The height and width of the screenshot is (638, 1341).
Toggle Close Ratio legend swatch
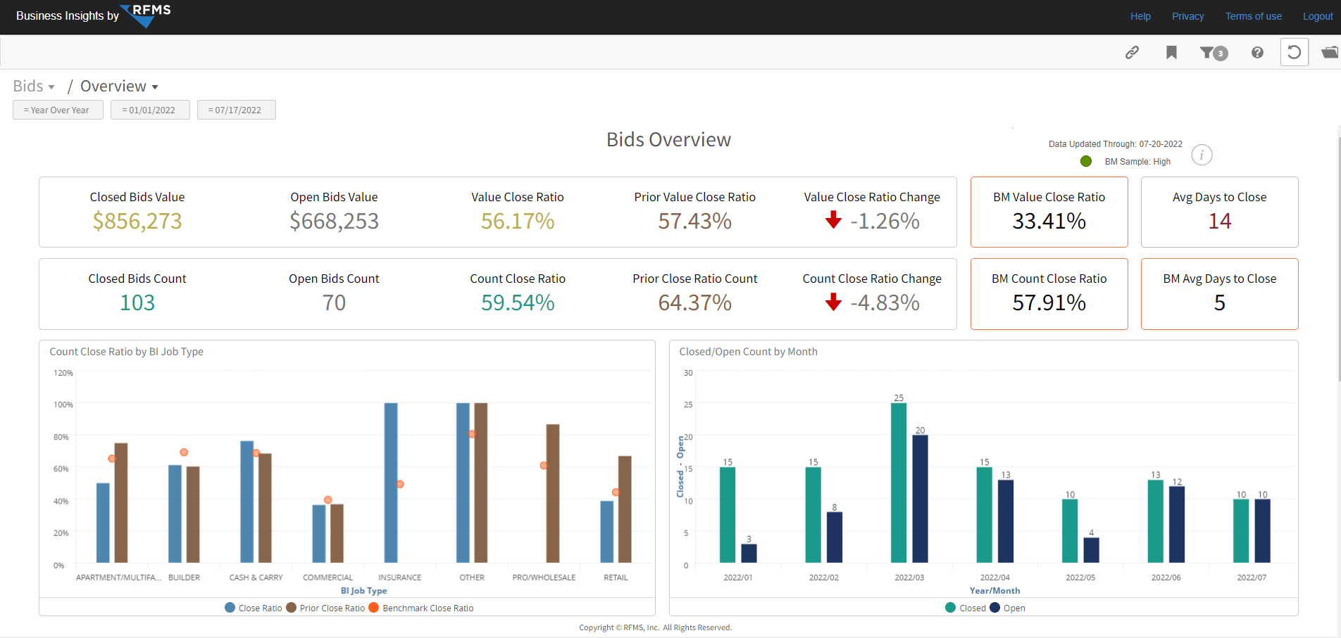(x=230, y=608)
